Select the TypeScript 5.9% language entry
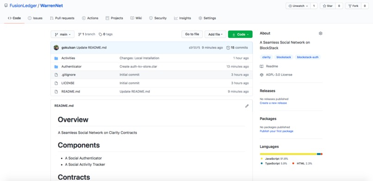The image size is (373, 181). coord(274,163)
